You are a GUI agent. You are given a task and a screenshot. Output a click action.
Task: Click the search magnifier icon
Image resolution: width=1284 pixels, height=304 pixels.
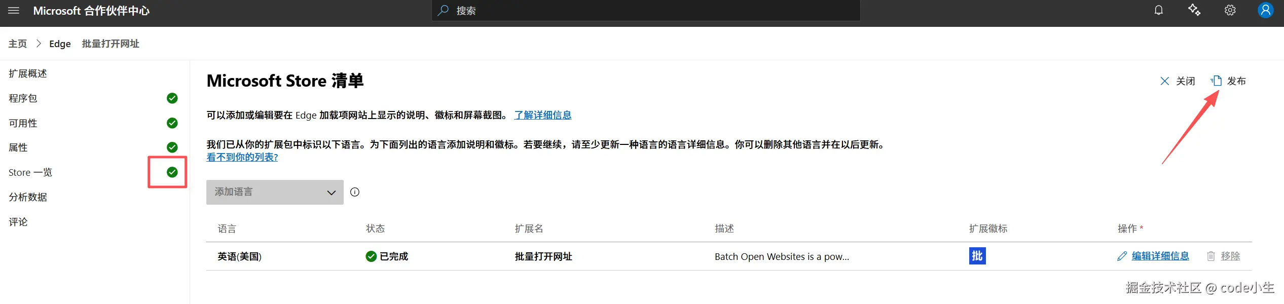point(444,10)
